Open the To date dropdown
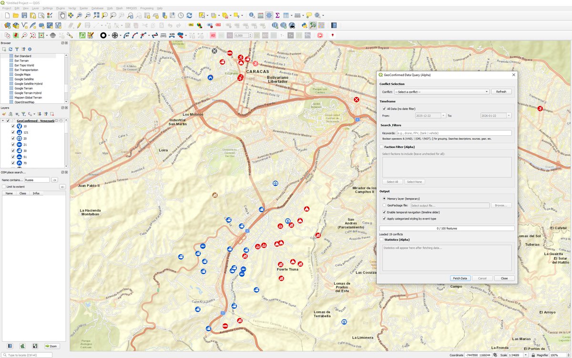 coord(509,115)
